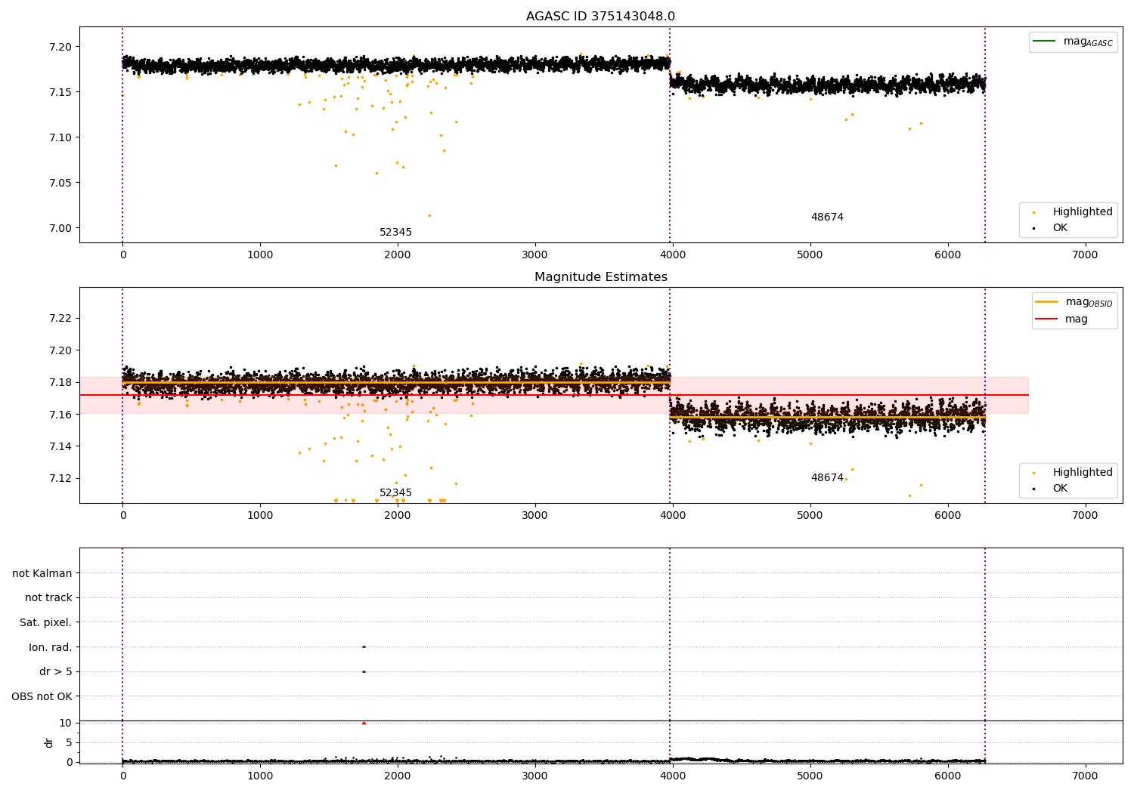Screen dimensions: 1134x793
Task: Click the 'AGASC ID 375143048.0' plot title
Action: point(600,17)
